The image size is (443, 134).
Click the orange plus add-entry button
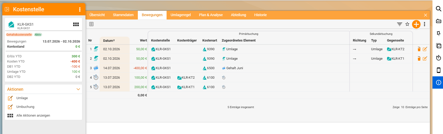click(x=416, y=24)
